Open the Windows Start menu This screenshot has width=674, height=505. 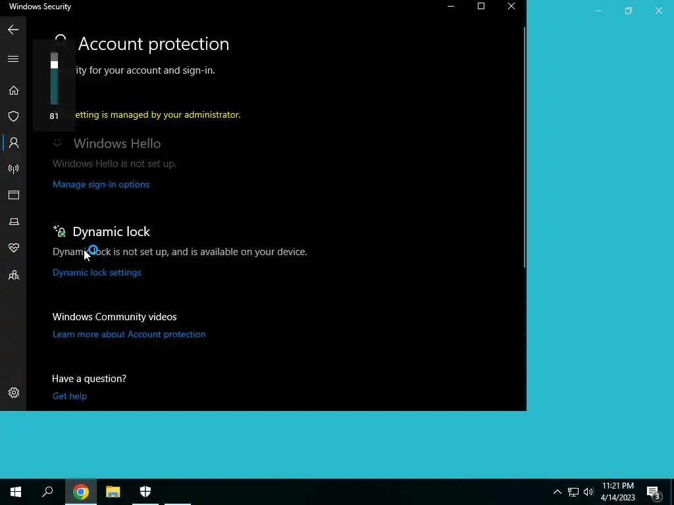tap(16, 492)
